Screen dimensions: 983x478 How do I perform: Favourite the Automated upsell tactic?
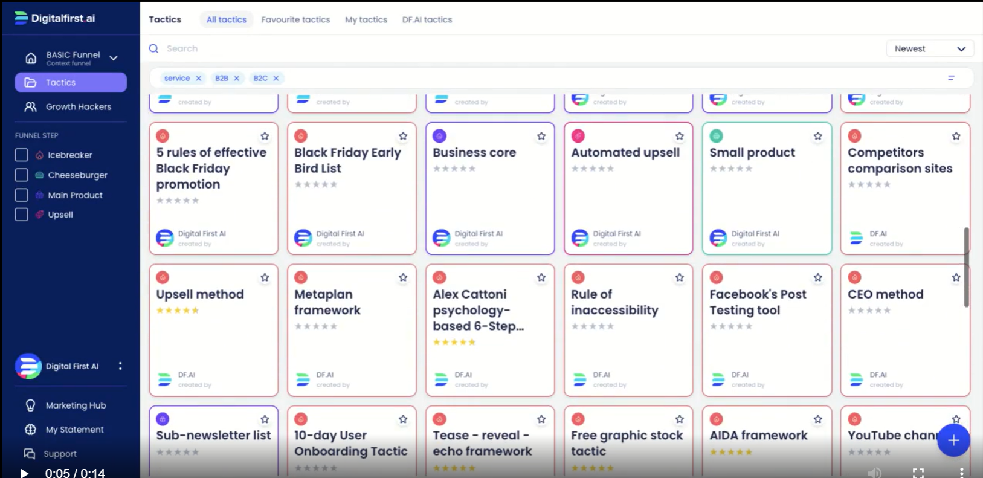tap(680, 136)
